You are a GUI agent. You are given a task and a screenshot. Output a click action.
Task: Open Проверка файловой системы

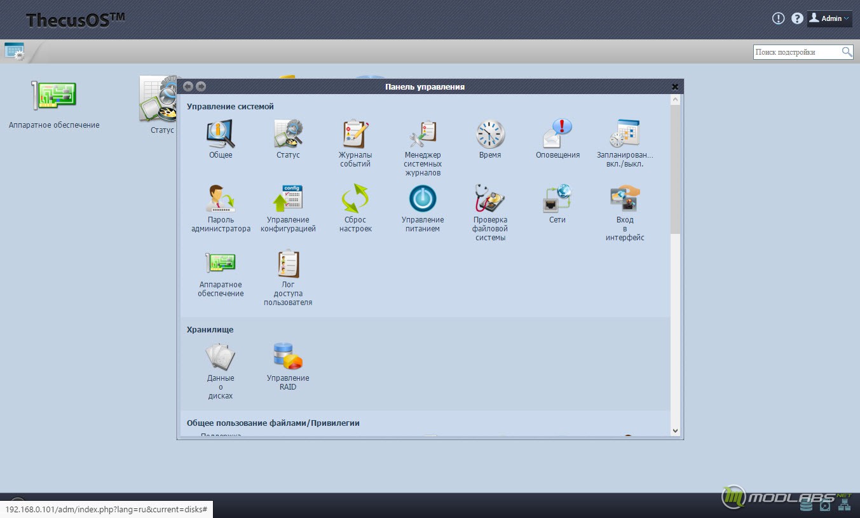click(x=490, y=199)
